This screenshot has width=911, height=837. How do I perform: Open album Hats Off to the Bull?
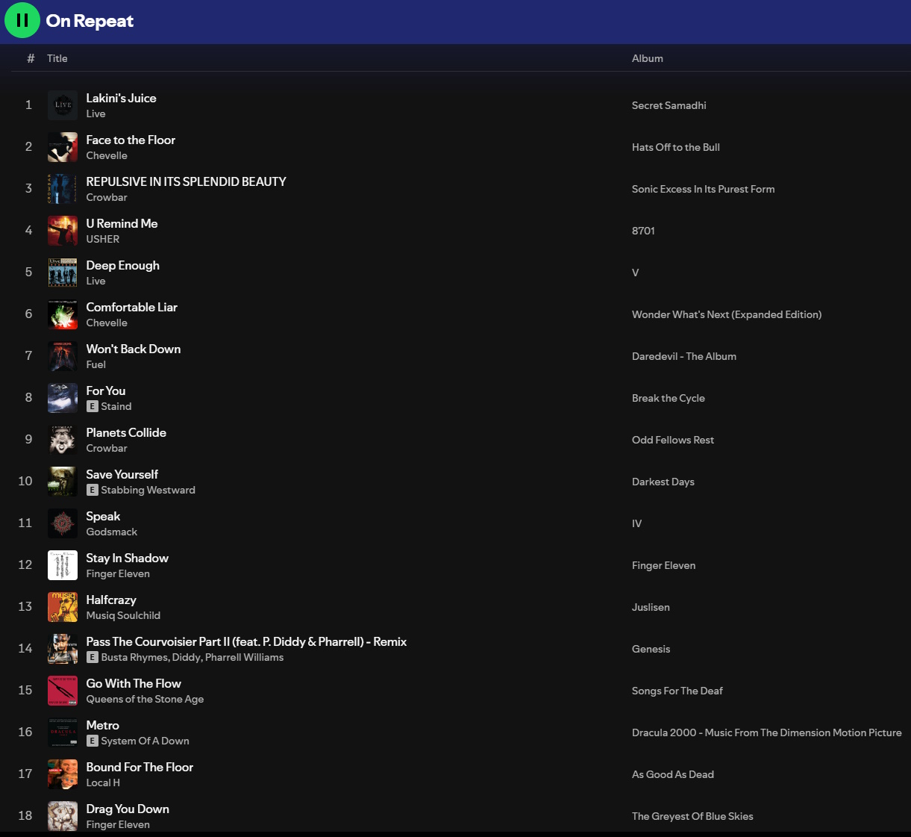pos(676,147)
